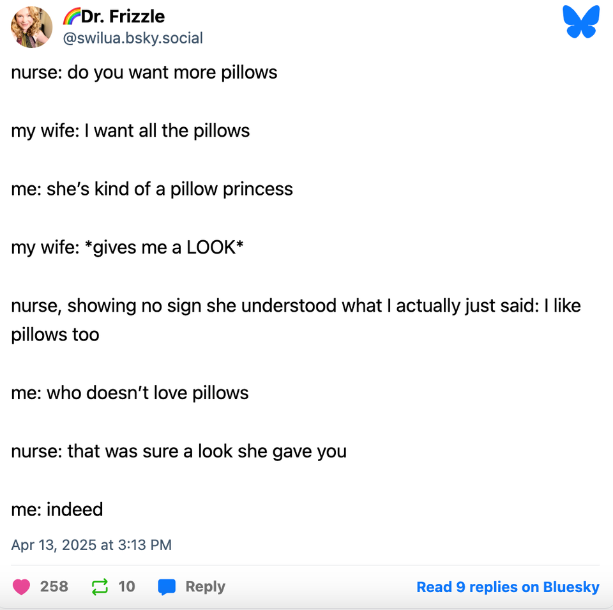This screenshot has width=613, height=610.
Task: Open Dr. Frizzle's profile avatar photo
Action: (32, 27)
